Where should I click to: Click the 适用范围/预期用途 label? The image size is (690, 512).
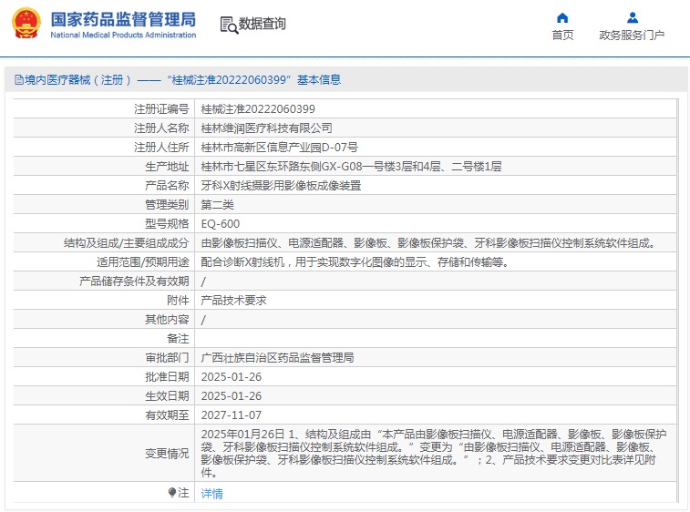click(x=142, y=262)
